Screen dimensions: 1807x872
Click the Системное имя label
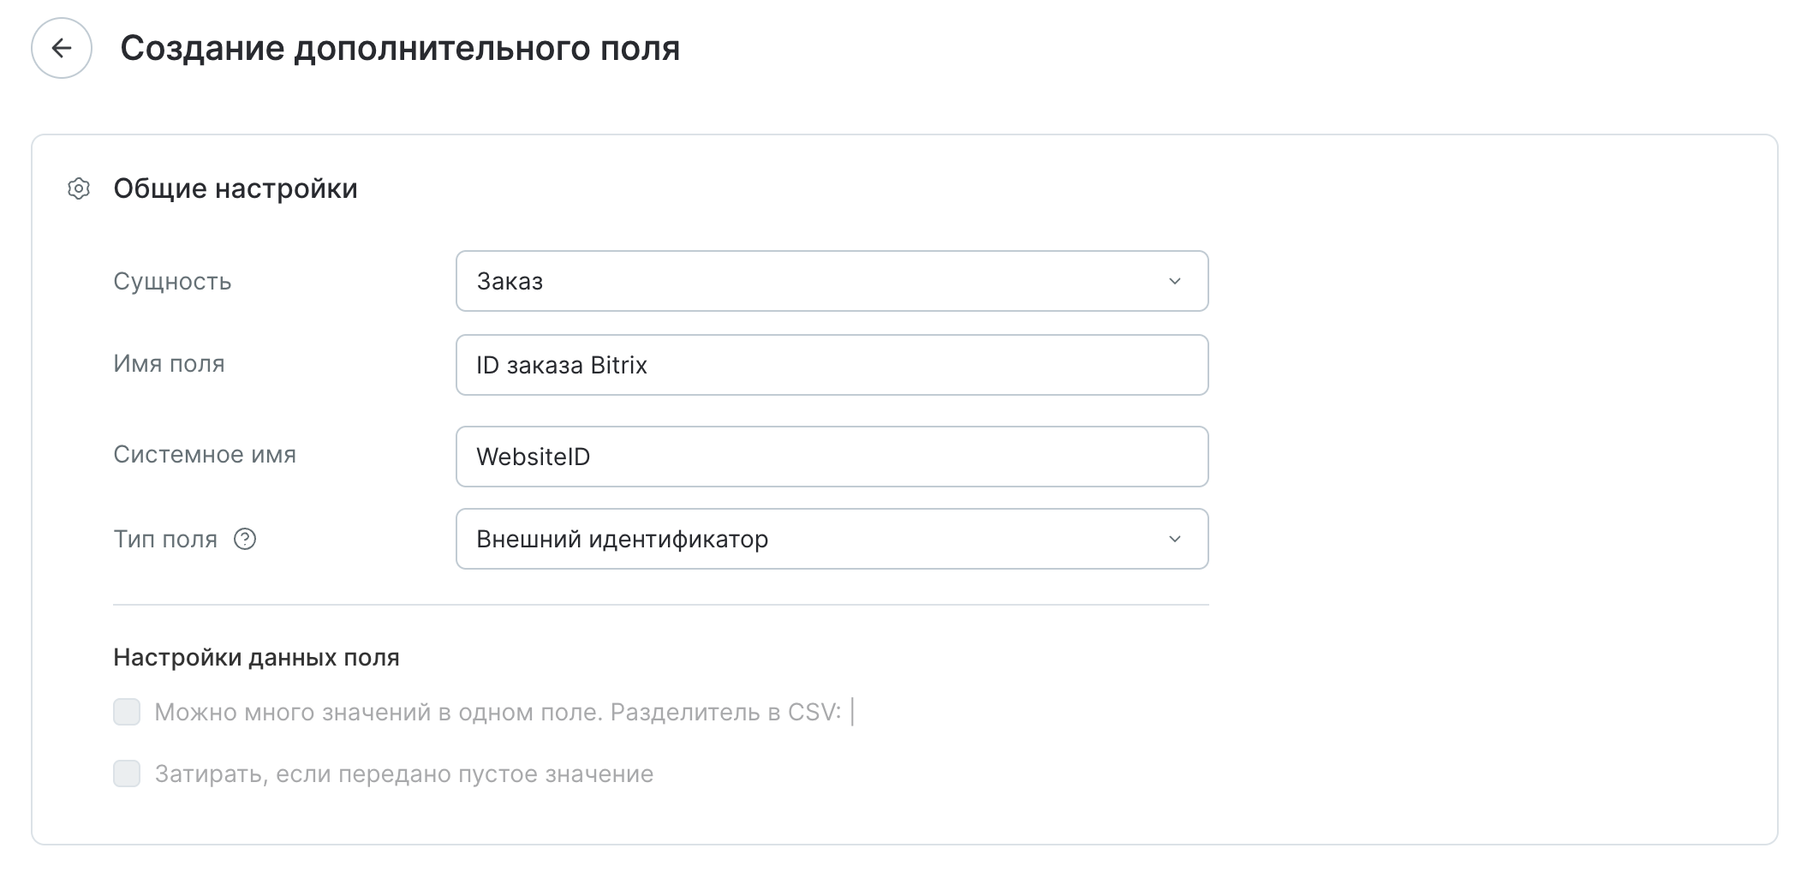point(205,455)
